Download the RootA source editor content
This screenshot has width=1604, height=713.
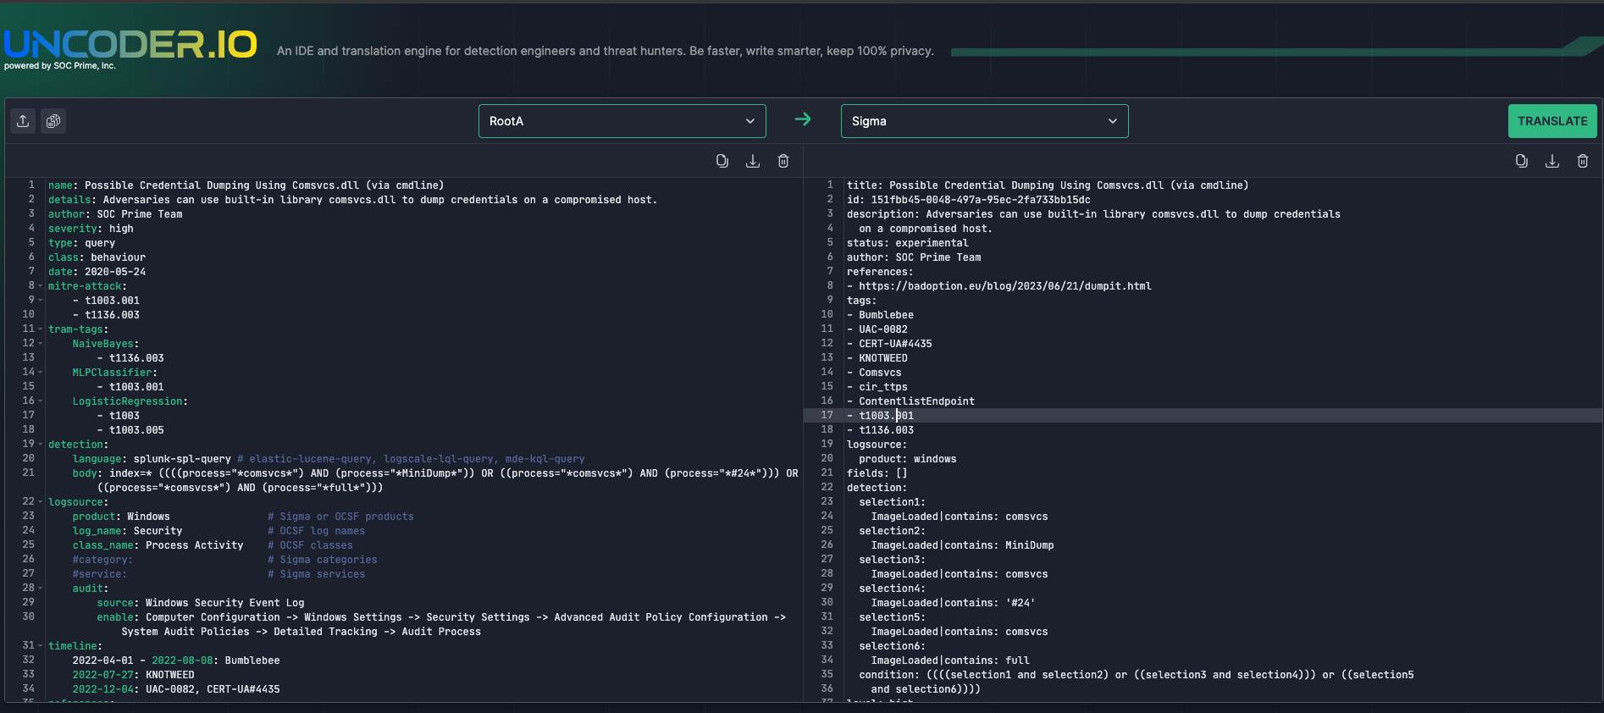[x=752, y=161]
